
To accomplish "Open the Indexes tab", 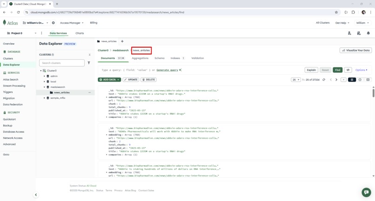I will pos(177,58).
